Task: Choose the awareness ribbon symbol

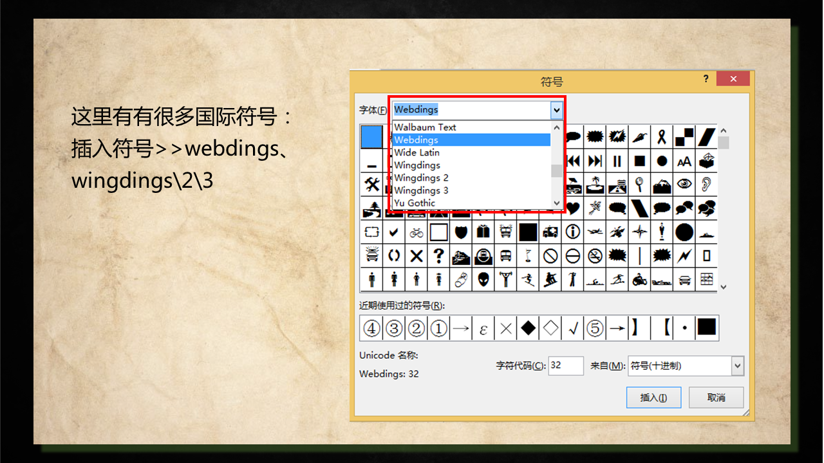Action: tap(662, 137)
